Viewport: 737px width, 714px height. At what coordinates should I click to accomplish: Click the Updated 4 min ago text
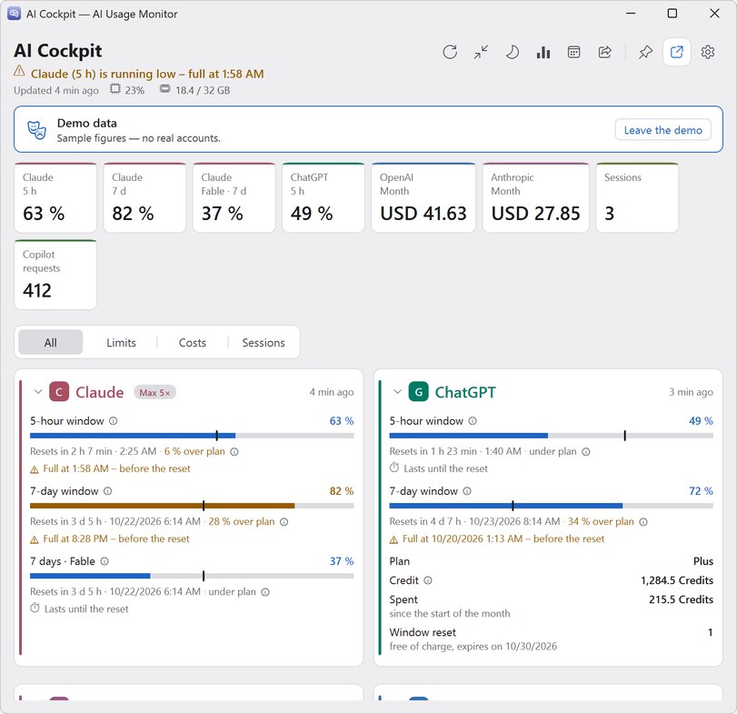pyautogui.click(x=56, y=90)
